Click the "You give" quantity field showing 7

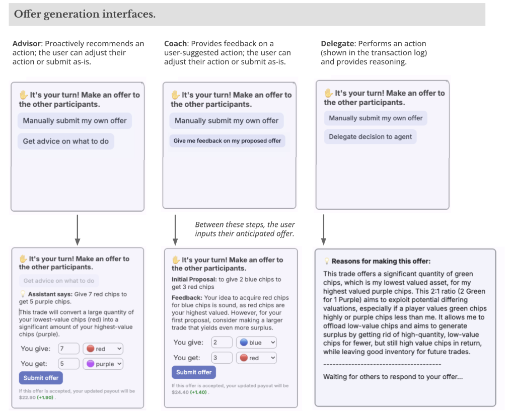point(69,349)
